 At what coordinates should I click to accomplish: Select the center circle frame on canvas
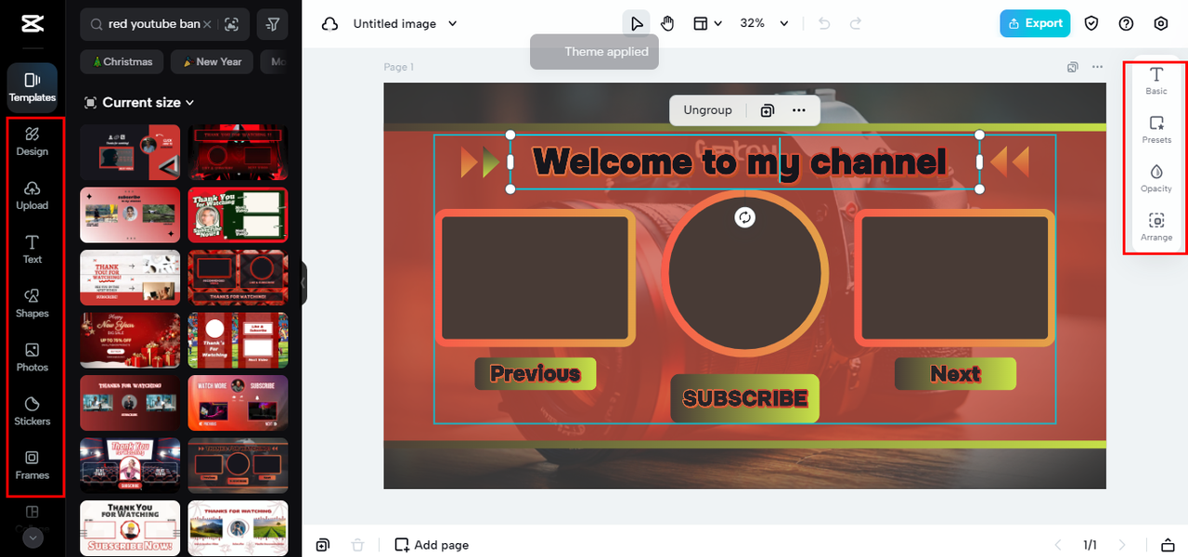click(745, 273)
